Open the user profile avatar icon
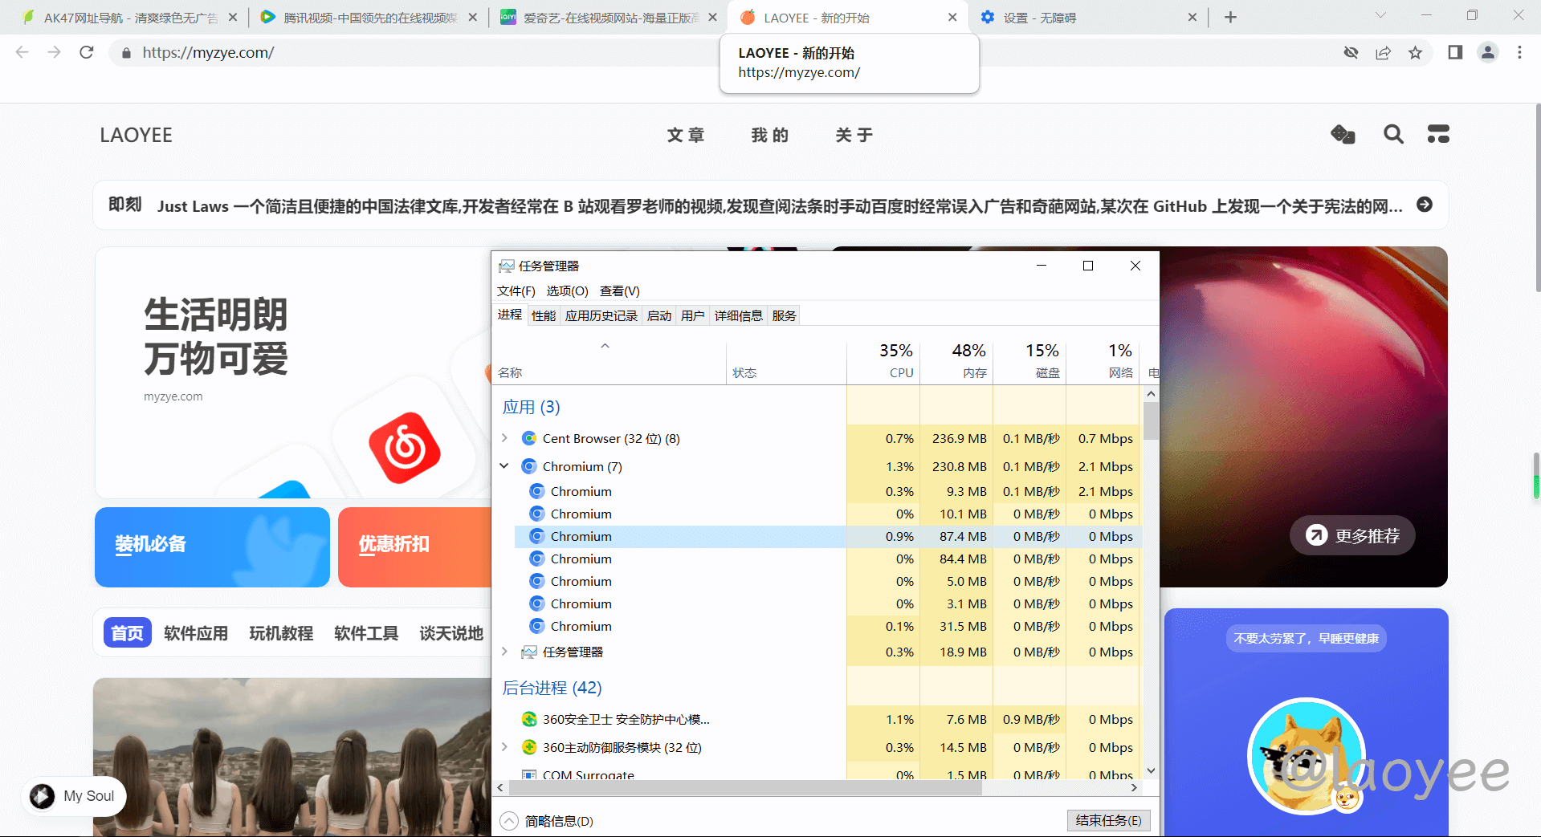1541x837 pixels. click(x=1488, y=53)
